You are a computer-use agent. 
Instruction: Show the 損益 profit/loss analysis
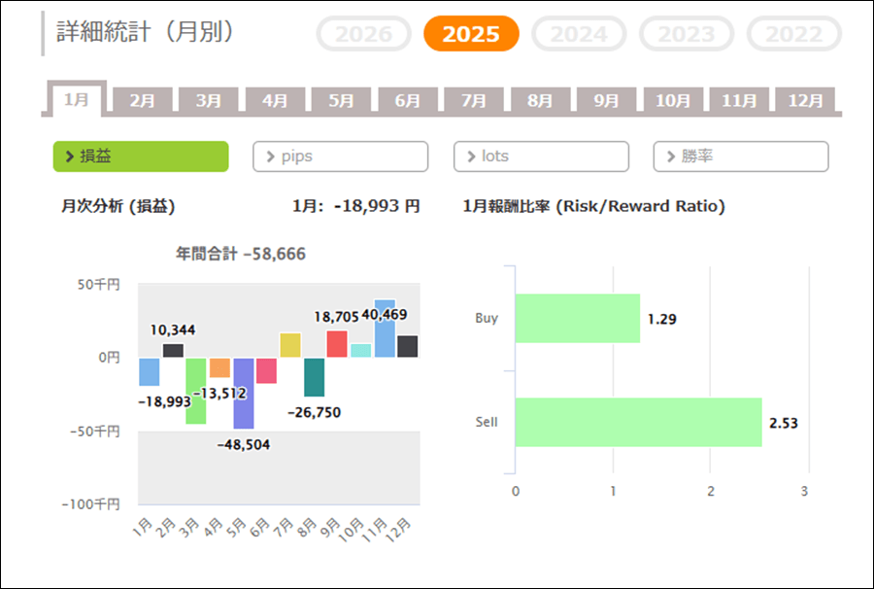[x=141, y=156]
